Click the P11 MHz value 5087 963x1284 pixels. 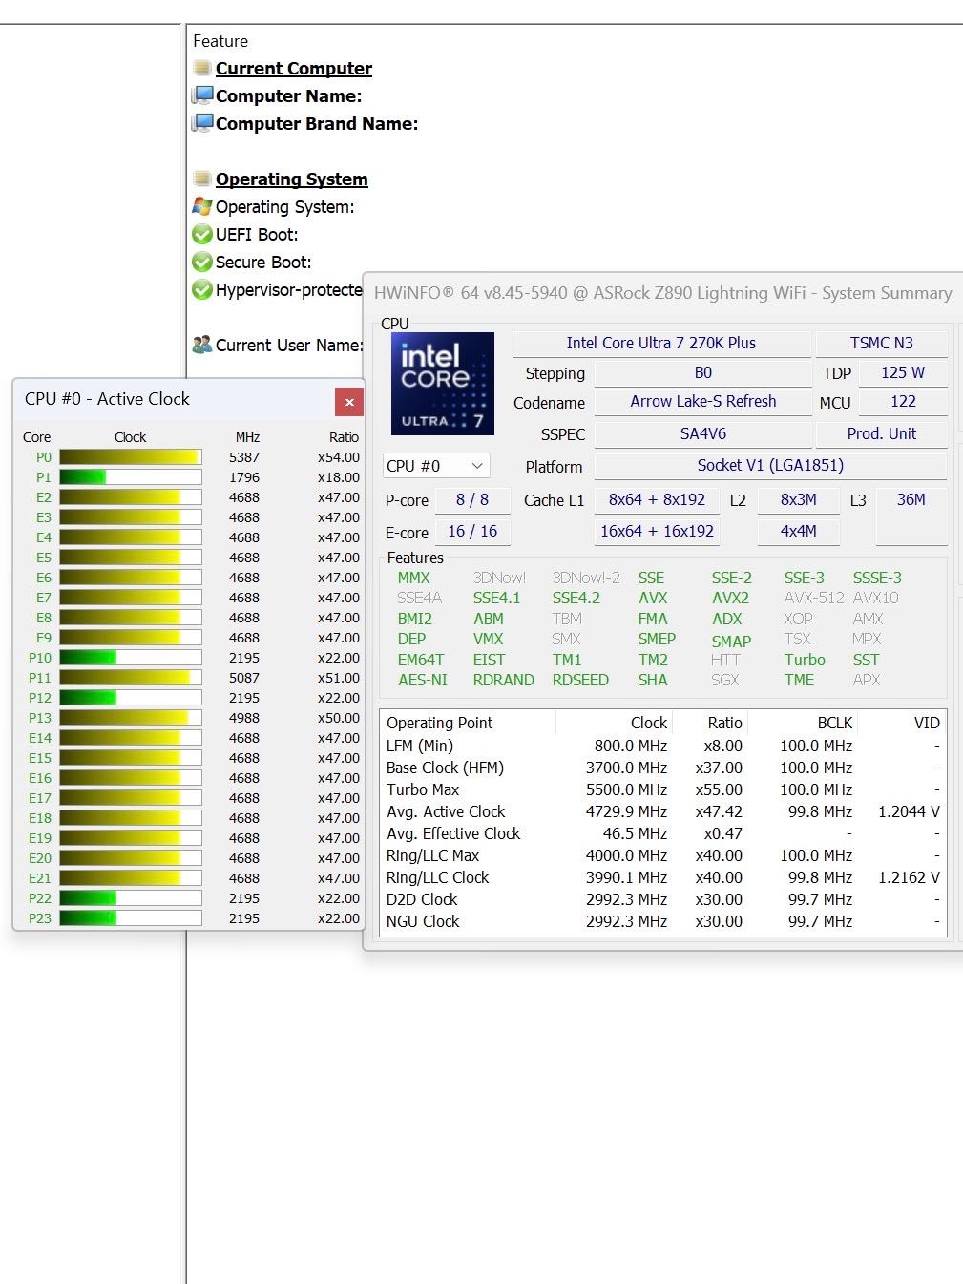click(x=244, y=678)
